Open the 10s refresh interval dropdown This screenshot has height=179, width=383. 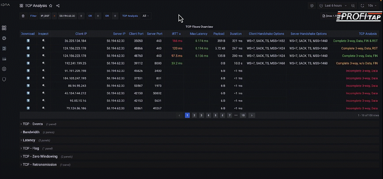(x=372, y=6)
